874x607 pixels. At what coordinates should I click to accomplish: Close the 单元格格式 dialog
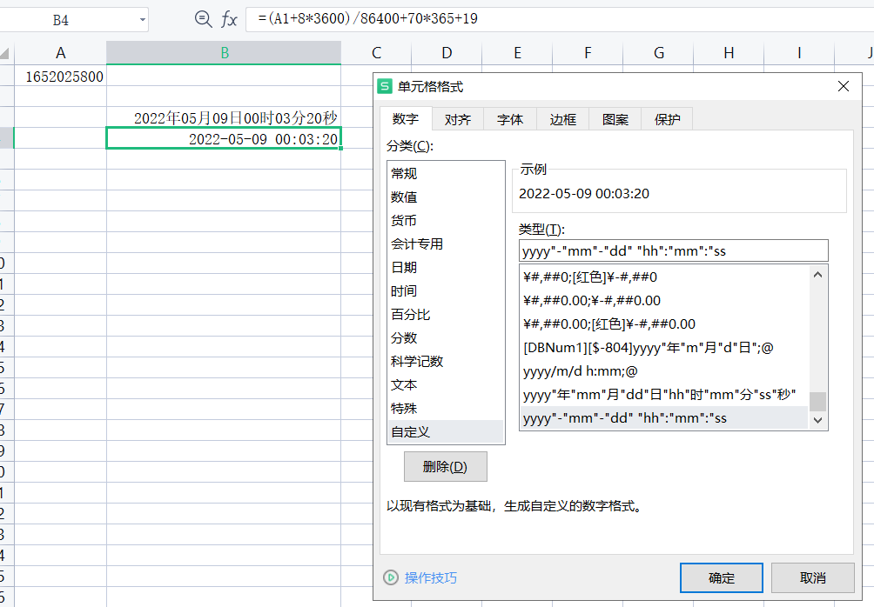tap(843, 86)
